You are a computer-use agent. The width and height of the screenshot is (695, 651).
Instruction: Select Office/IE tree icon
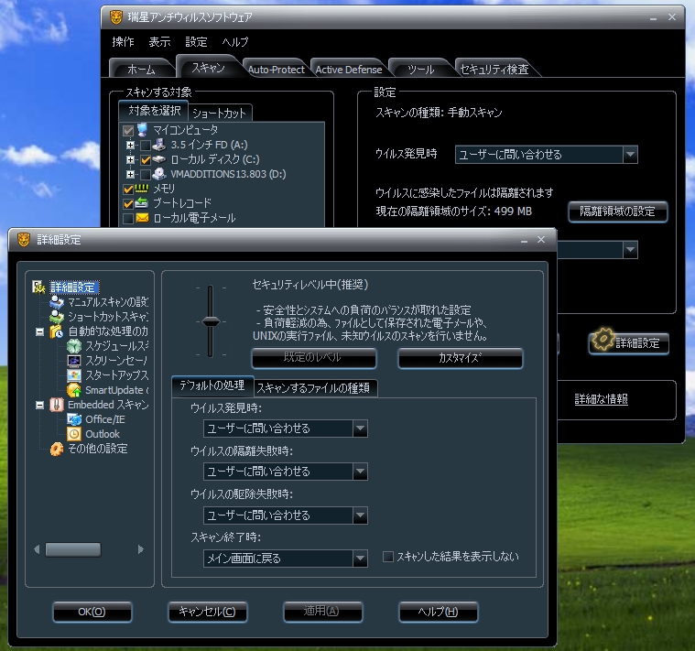click(74, 419)
